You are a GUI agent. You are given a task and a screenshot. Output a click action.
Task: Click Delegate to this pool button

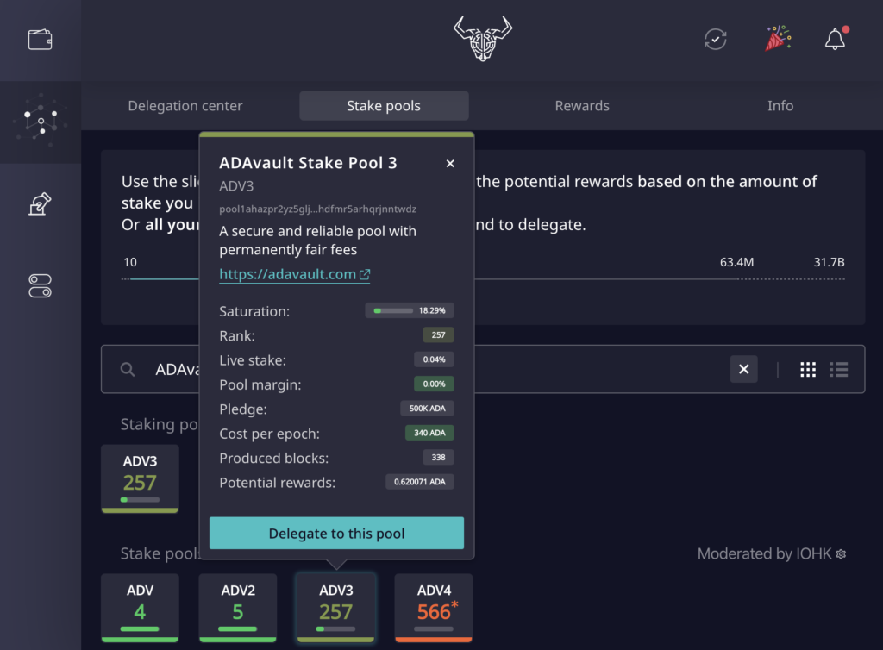337,533
